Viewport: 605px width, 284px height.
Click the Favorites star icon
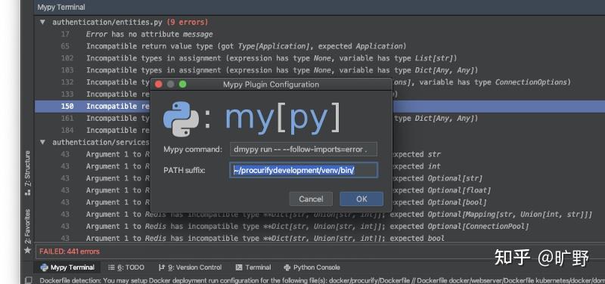point(27,250)
